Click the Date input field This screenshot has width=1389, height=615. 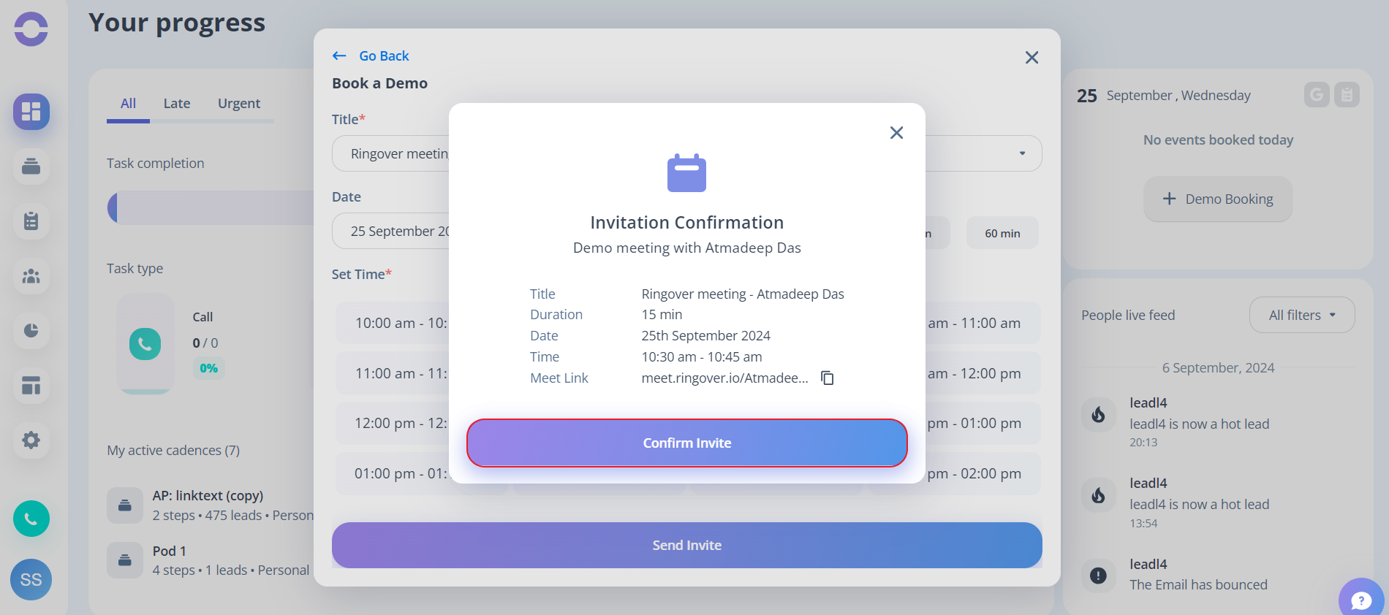pyautogui.click(x=391, y=231)
